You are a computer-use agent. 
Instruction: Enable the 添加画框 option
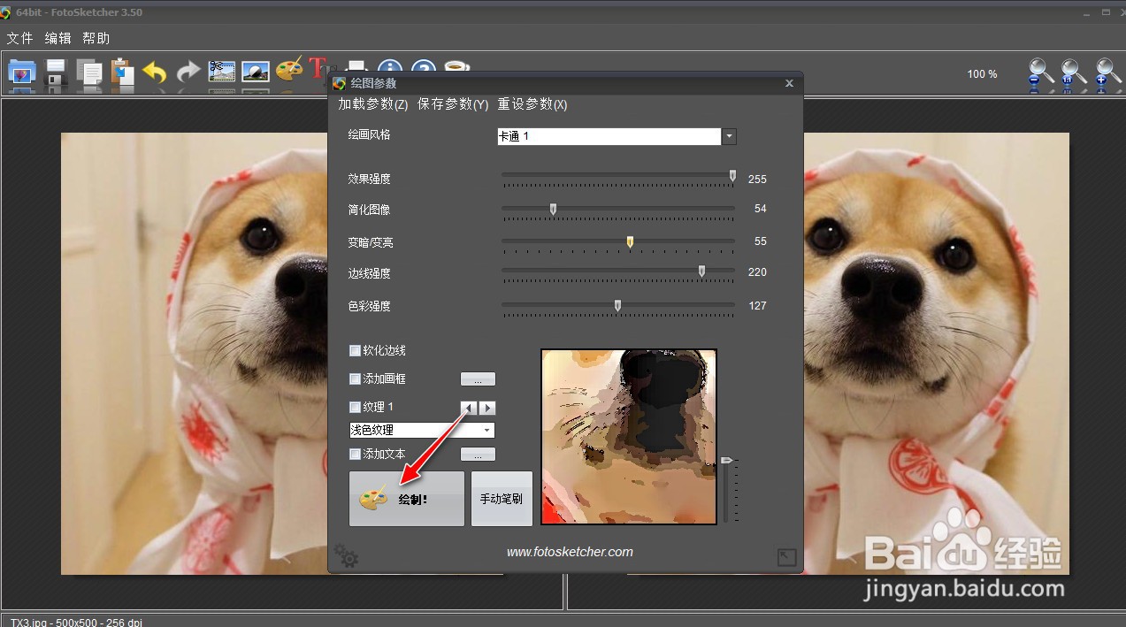[355, 378]
